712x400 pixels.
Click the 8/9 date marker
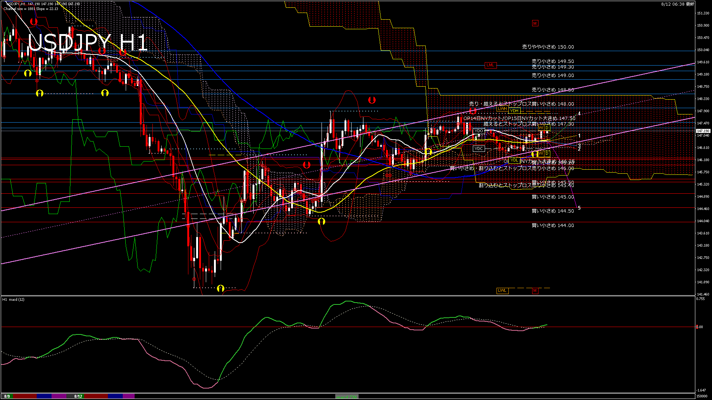click(x=7, y=396)
